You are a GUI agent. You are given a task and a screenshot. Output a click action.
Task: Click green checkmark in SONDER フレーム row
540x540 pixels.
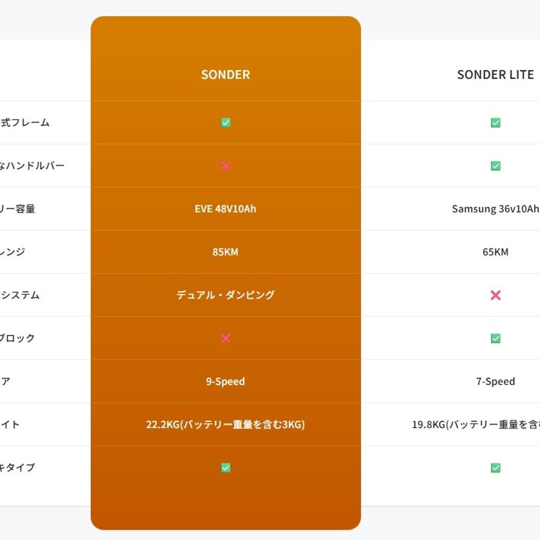(225, 123)
